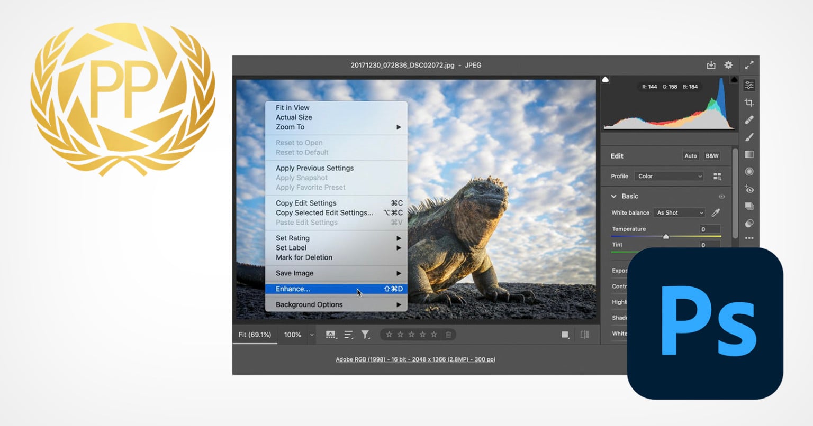Click the filter icon in the filmstrip bar
Screen dimensions: 813x426
[366, 334]
